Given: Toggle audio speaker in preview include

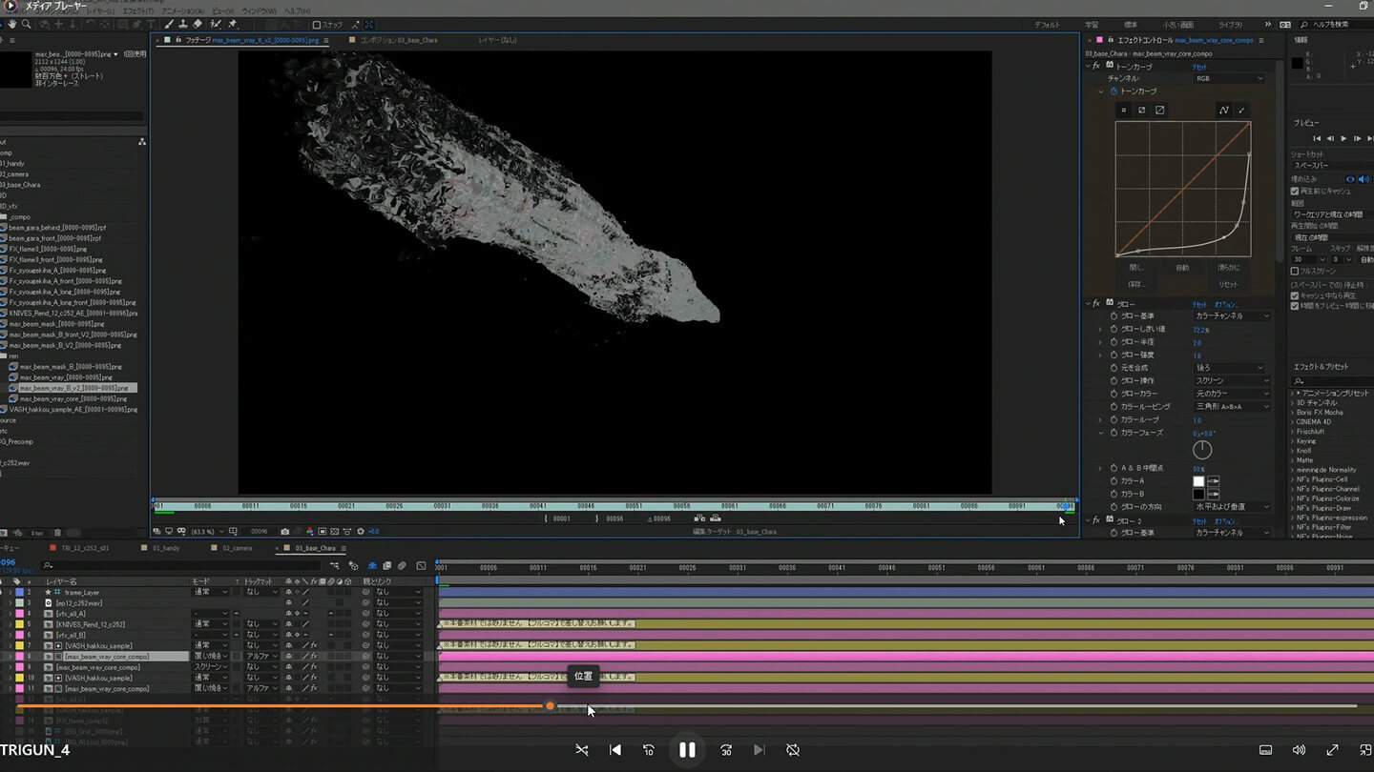Looking at the screenshot, I should click(1364, 179).
